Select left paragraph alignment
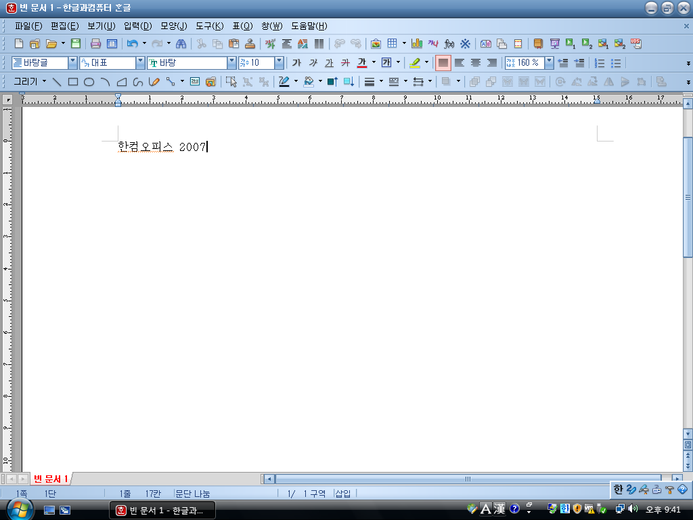693x520 pixels. [460, 63]
